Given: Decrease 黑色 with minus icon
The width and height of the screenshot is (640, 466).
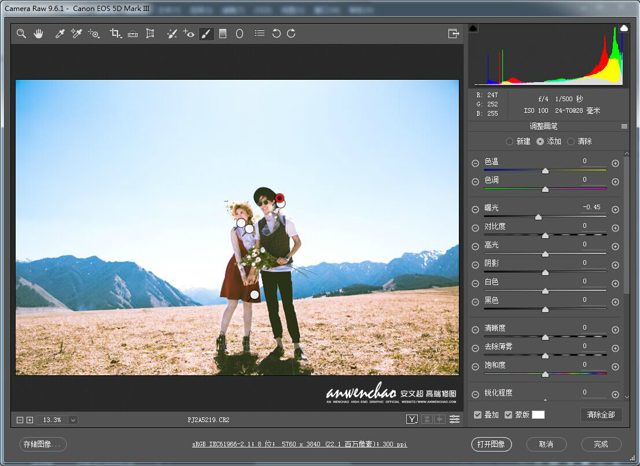Looking at the screenshot, I should coord(475,302).
